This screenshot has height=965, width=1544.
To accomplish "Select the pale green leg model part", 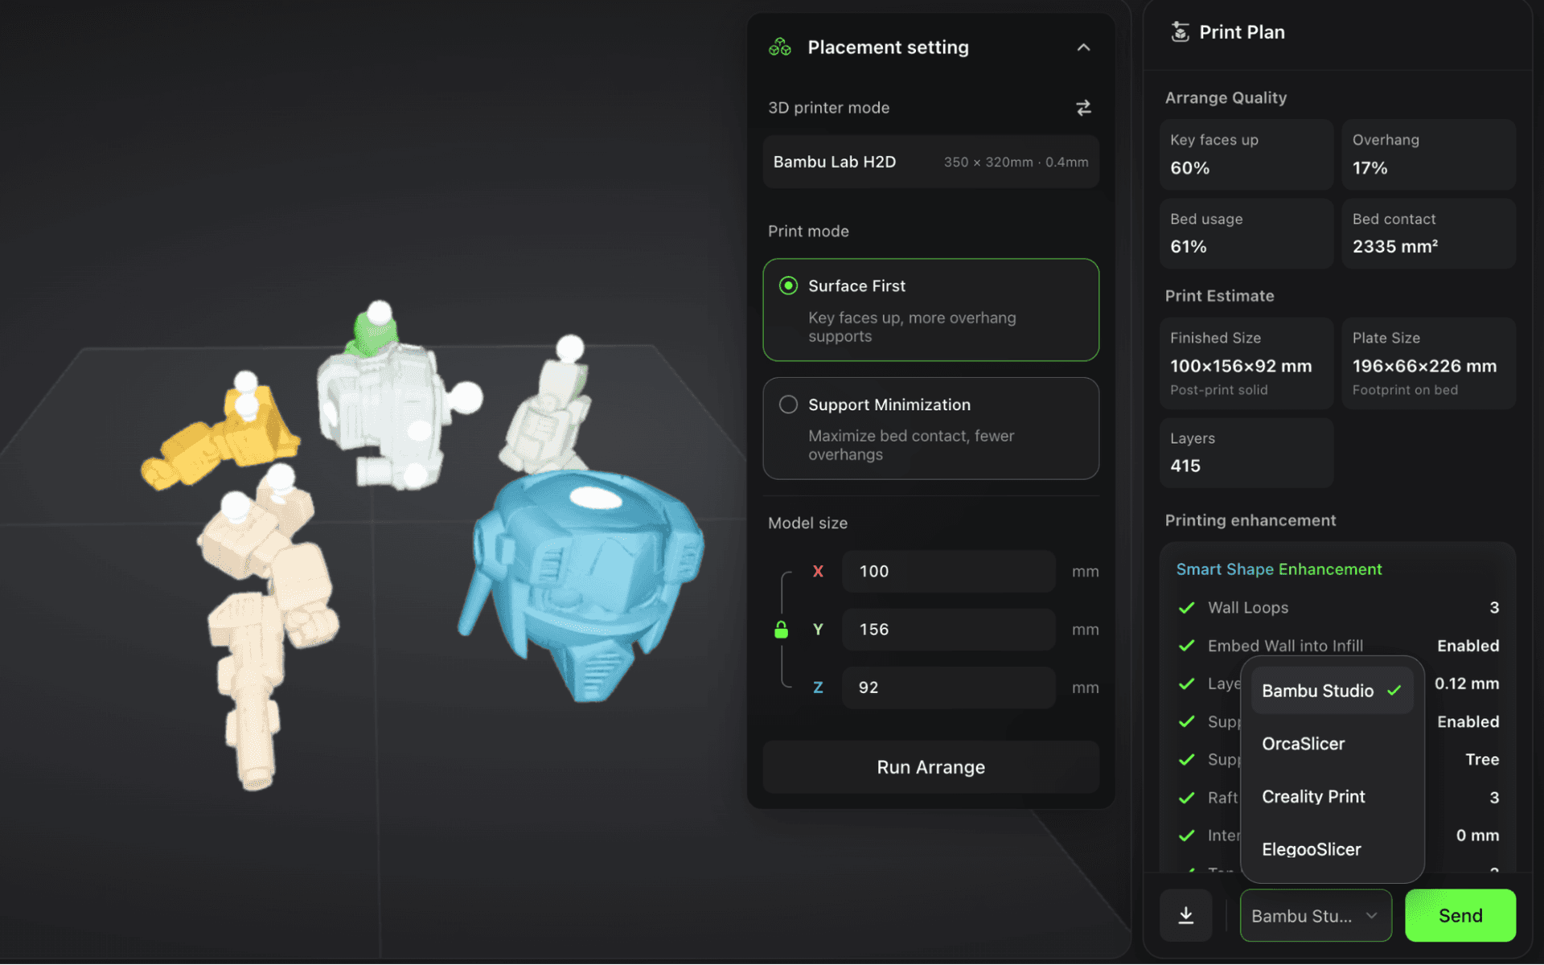I will click(545, 418).
